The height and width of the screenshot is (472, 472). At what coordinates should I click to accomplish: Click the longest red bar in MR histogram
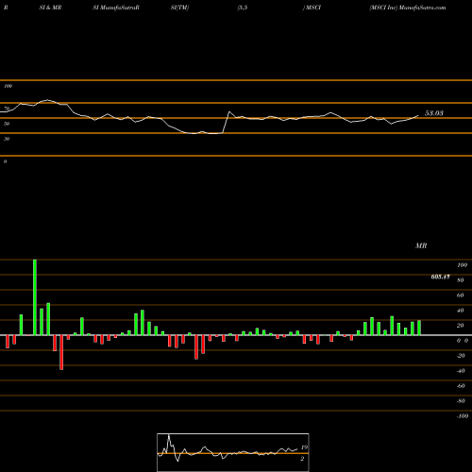(61, 352)
